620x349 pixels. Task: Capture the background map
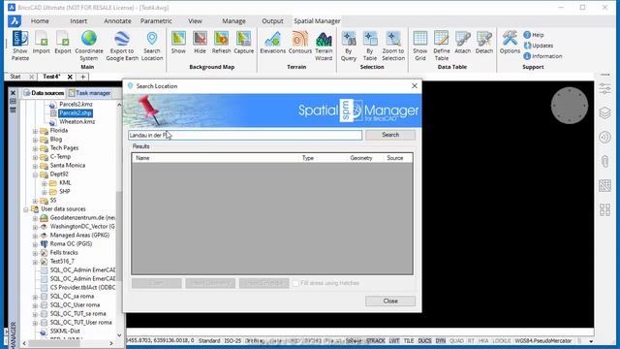pos(243,43)
